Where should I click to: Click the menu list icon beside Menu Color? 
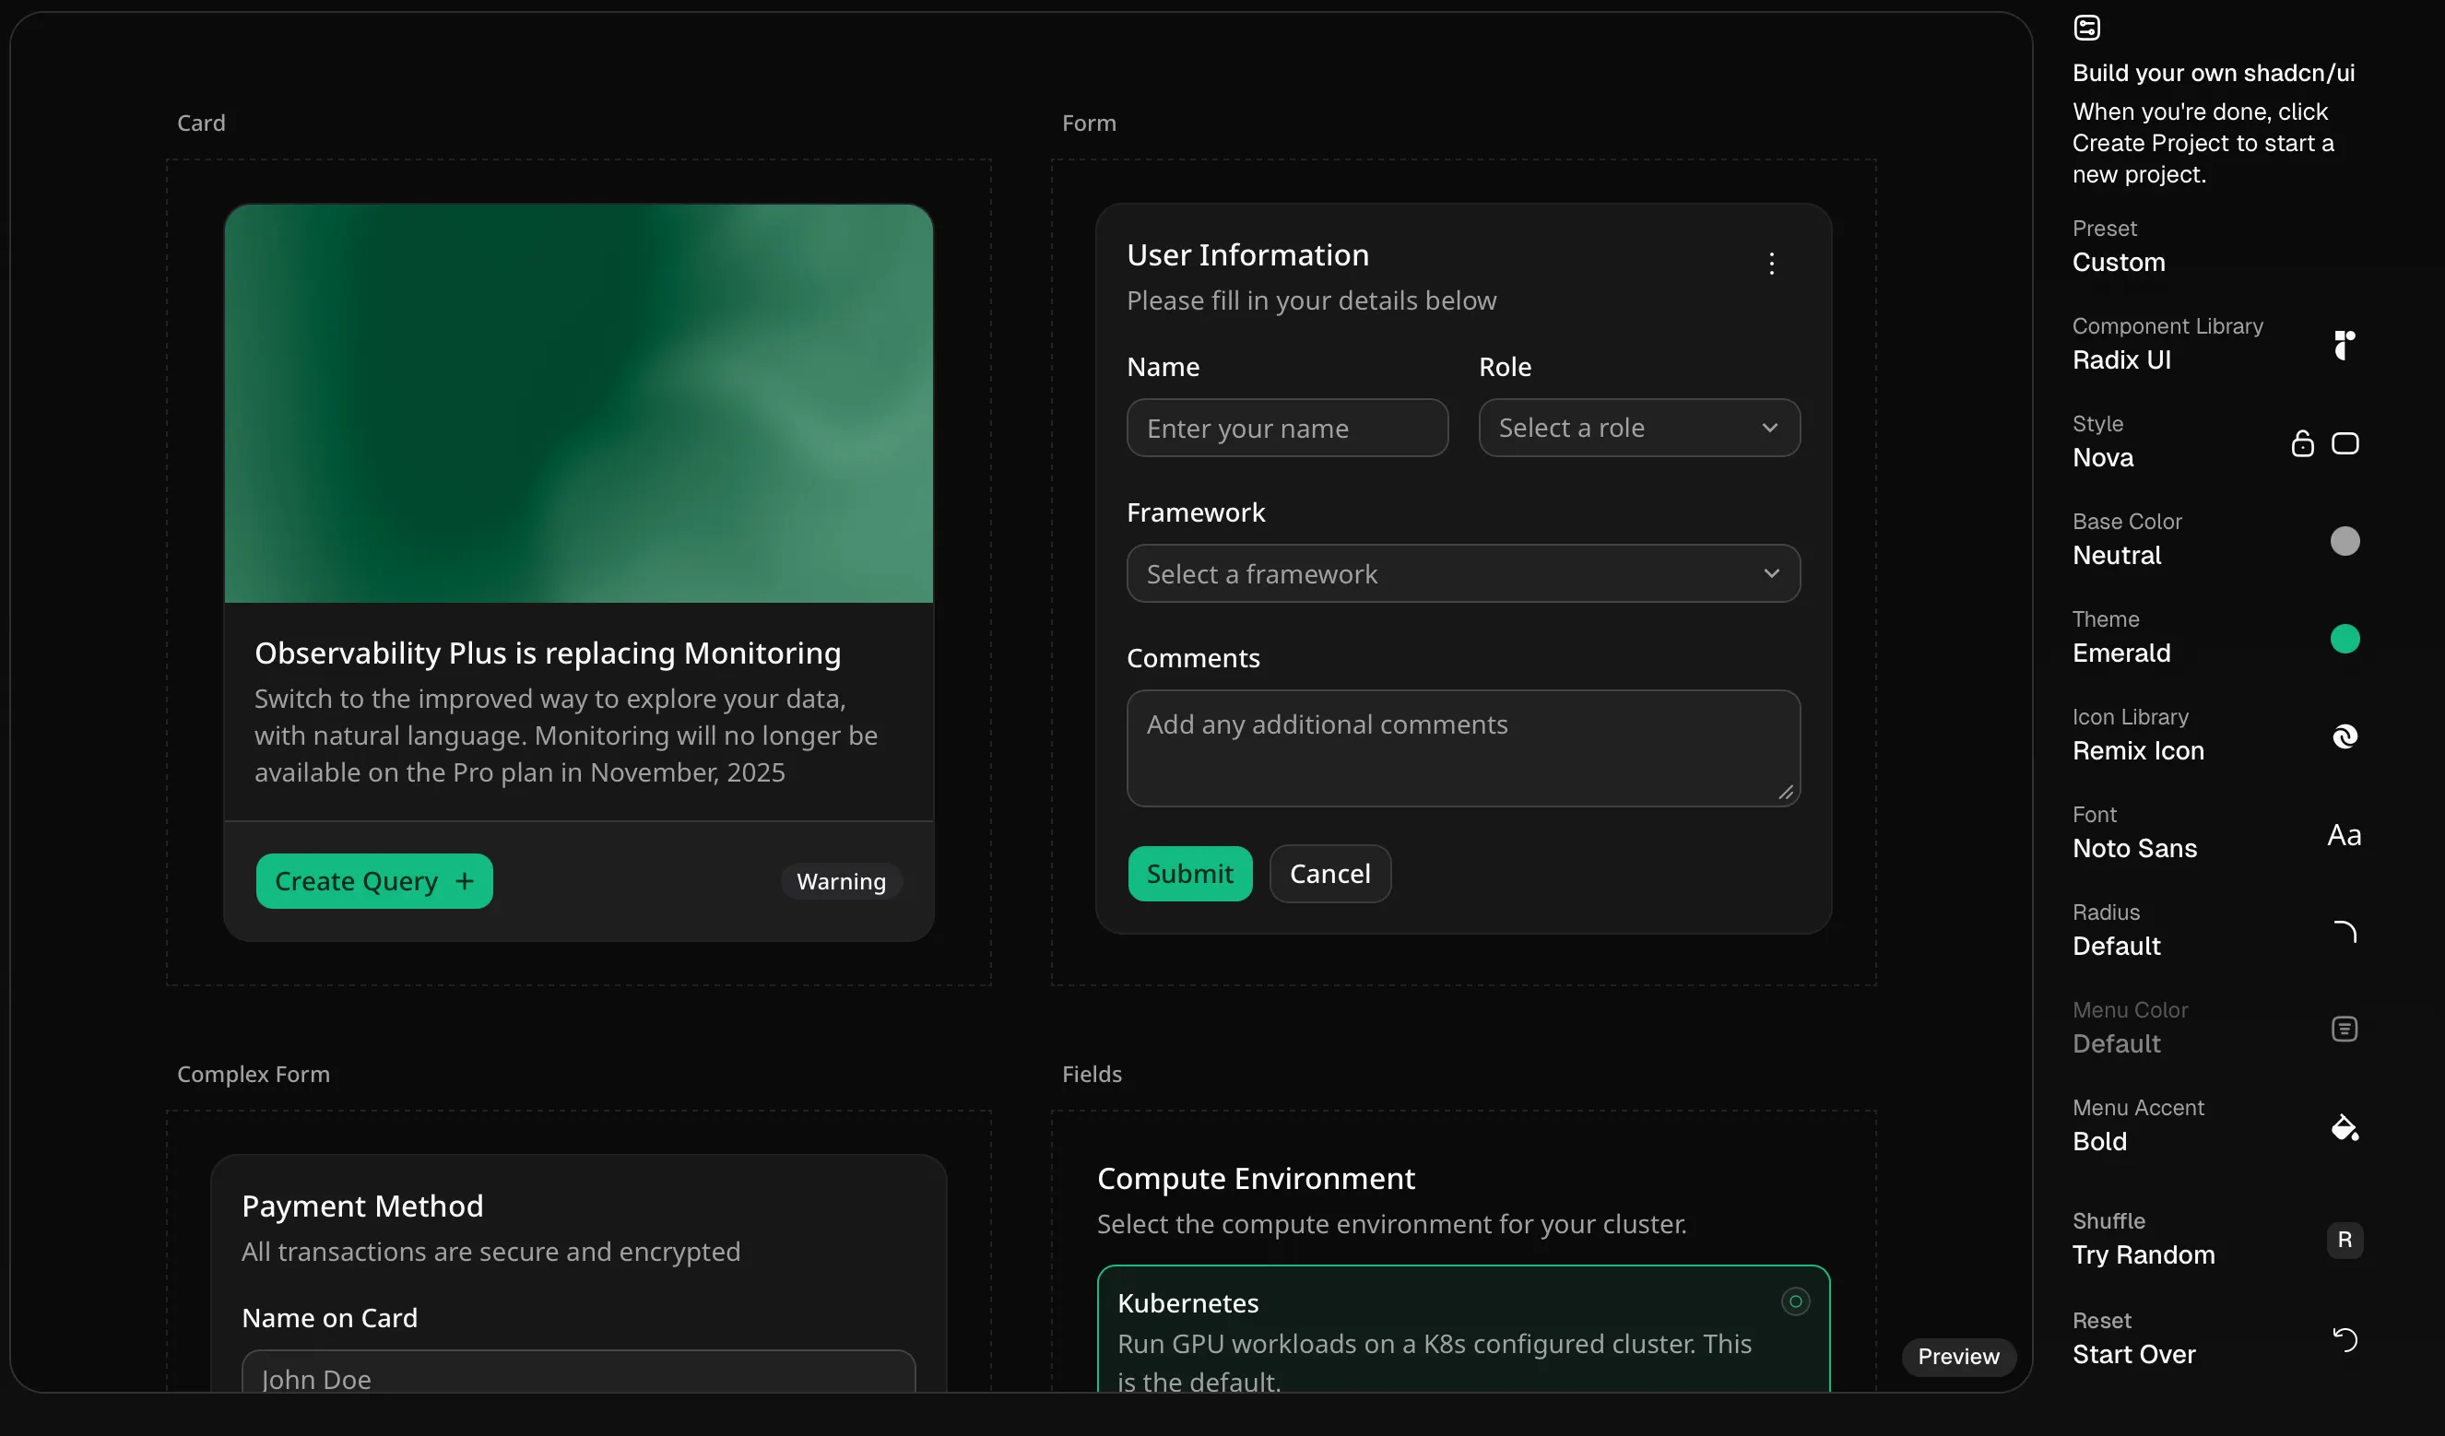pyautogui.click(x=2345, y=1029)
